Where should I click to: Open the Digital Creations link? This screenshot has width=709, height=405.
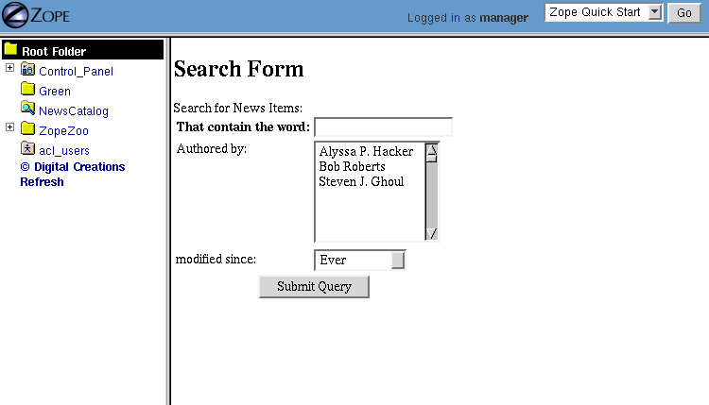(x=73, y=167)
